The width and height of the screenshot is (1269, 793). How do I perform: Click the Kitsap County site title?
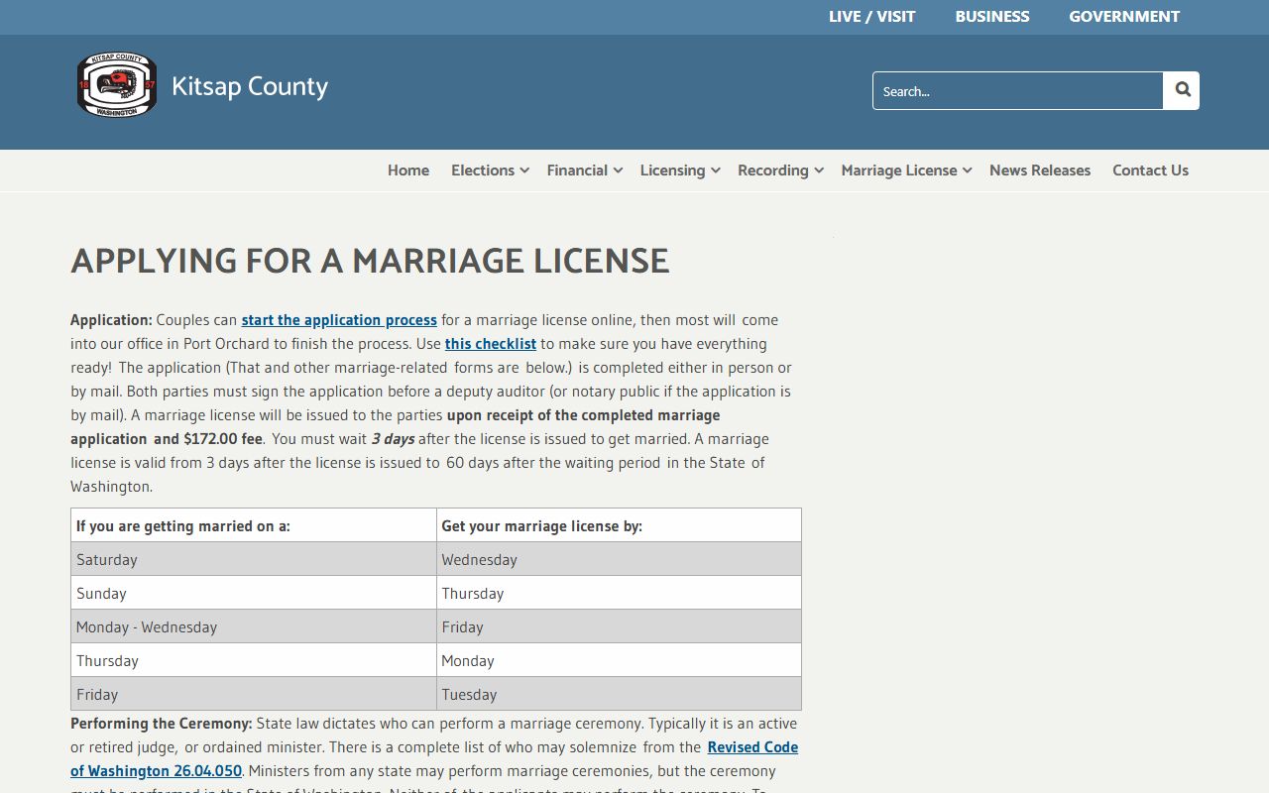coord(250,87)
